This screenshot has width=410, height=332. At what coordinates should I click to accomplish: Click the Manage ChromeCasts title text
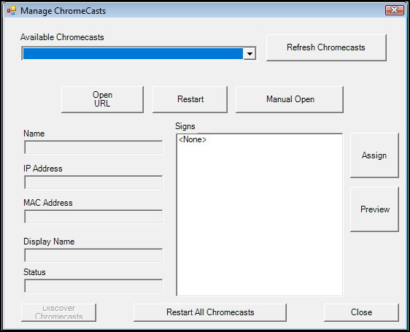pos(63,11)
